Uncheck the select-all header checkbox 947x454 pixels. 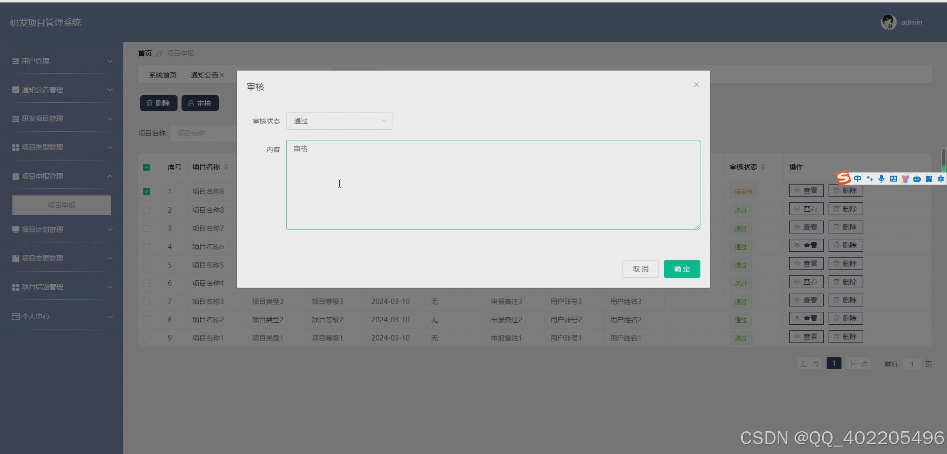146,167
